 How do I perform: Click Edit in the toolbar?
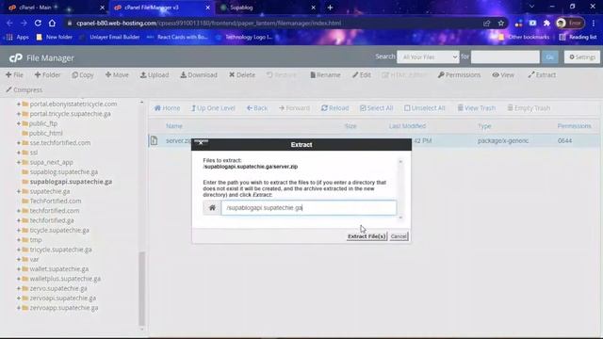click(362, 75)
